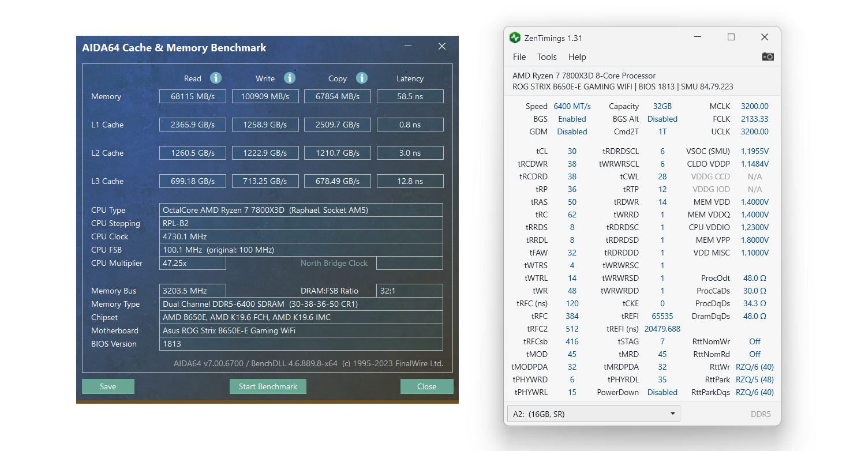
Task: Click the CPU Type field in AIDA64
Action: tap(301, 210)
